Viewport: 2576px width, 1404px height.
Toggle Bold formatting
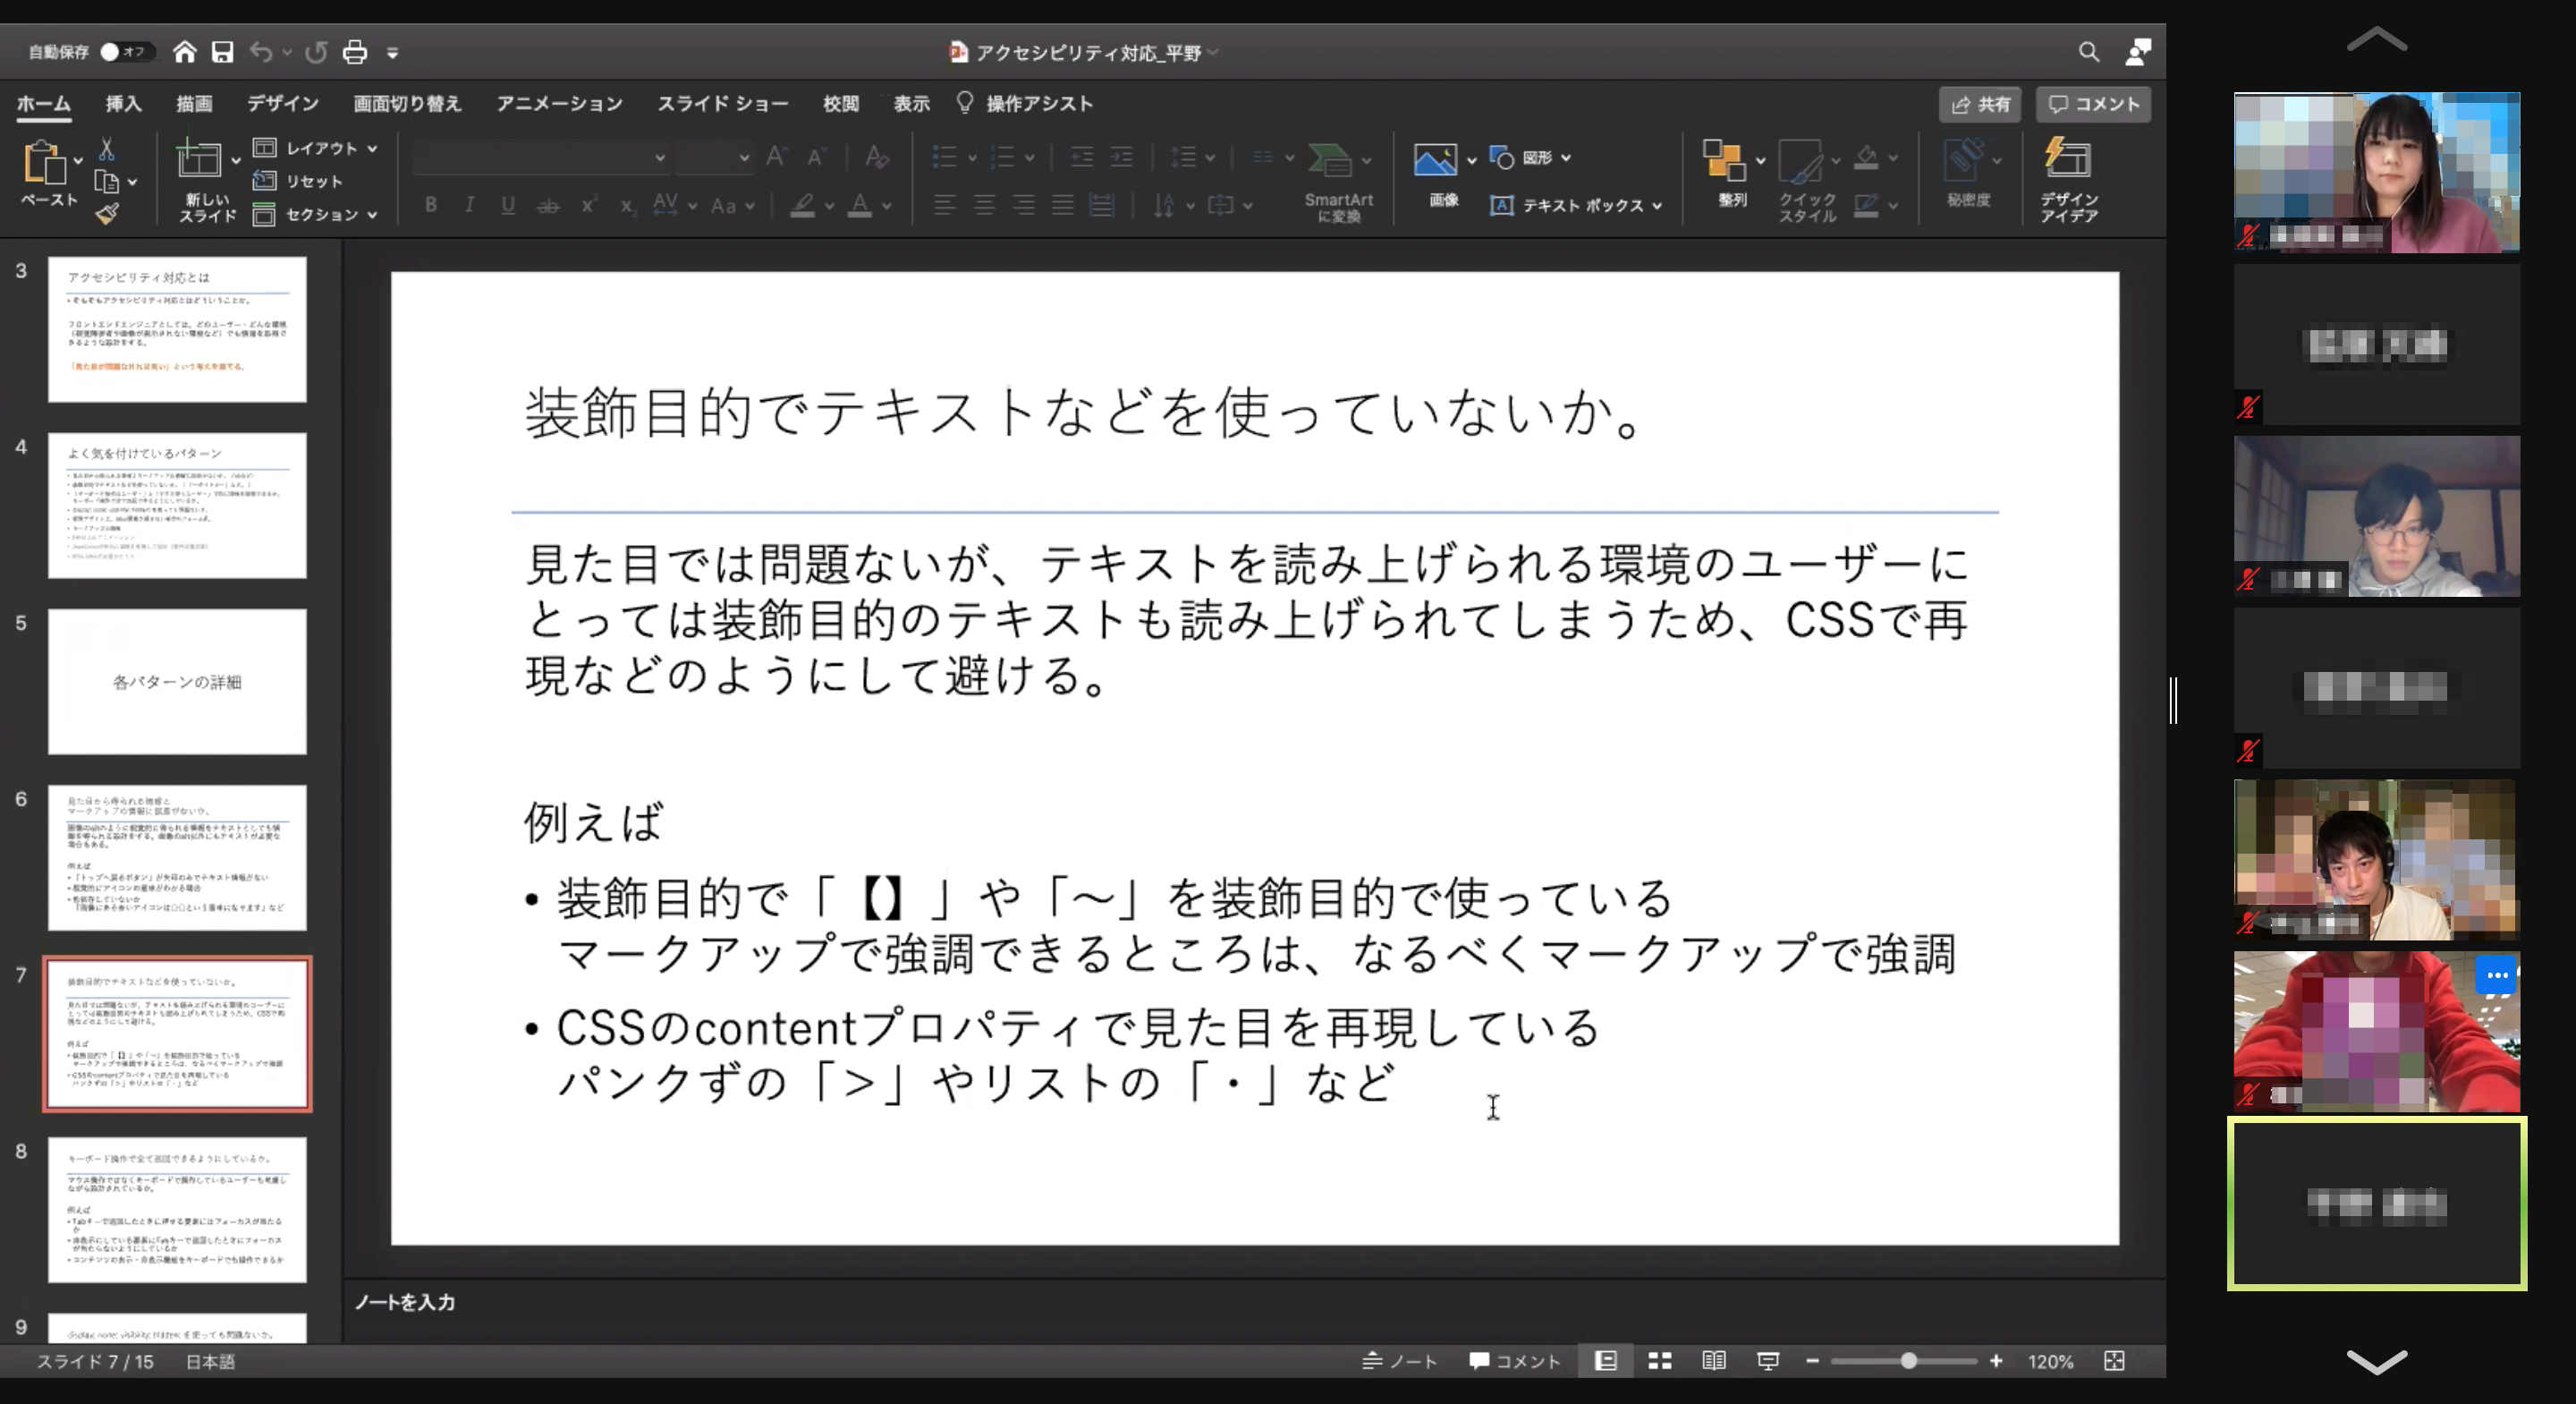[431, 205]
